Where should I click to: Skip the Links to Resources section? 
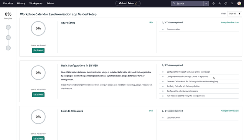click(151, 111)
